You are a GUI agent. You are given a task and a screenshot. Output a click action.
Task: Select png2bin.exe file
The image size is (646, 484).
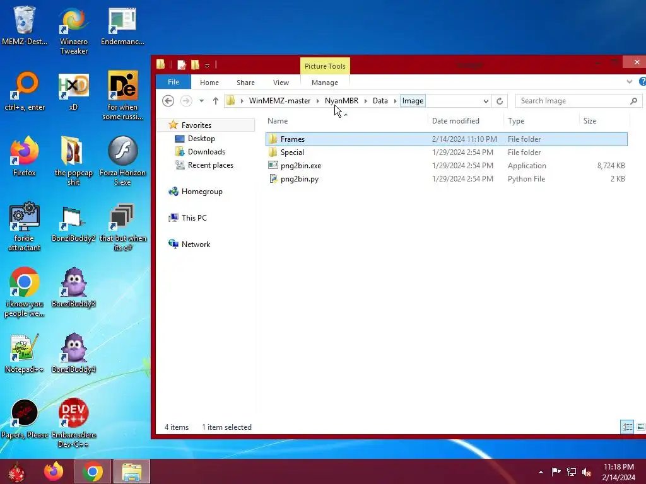point(301,166)
